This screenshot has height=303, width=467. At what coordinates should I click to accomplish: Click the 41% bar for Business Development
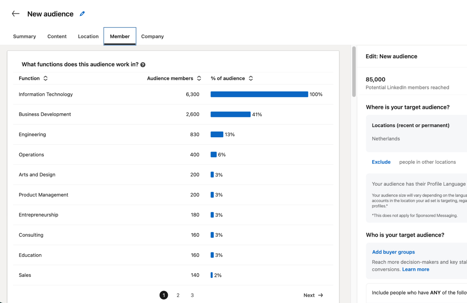231,114
